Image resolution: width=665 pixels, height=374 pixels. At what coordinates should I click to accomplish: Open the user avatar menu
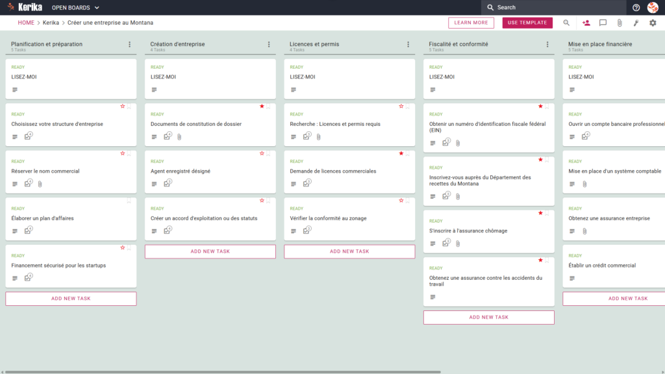coord(653,7)
